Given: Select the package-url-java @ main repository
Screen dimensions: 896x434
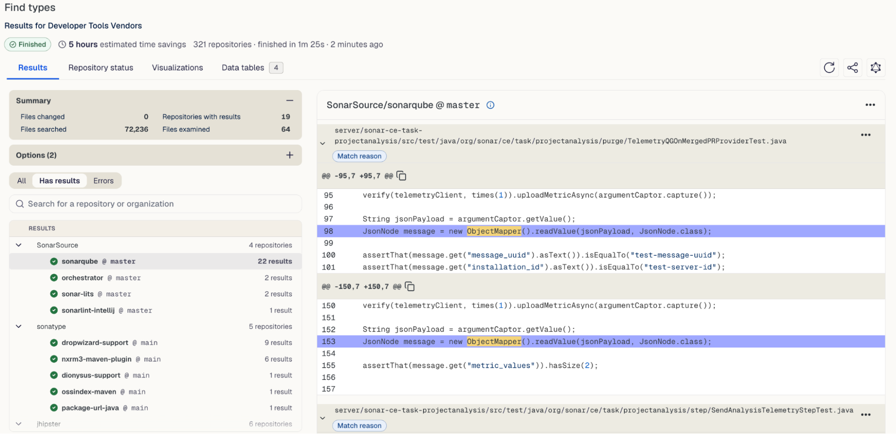Looking at the screenshot, I should [156, 408].
